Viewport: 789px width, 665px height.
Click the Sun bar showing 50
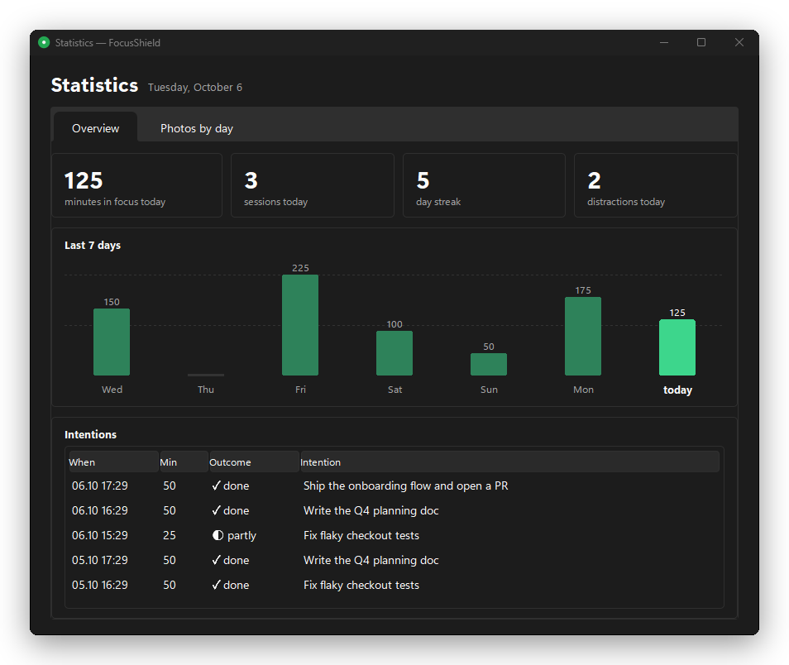(489, 364)
